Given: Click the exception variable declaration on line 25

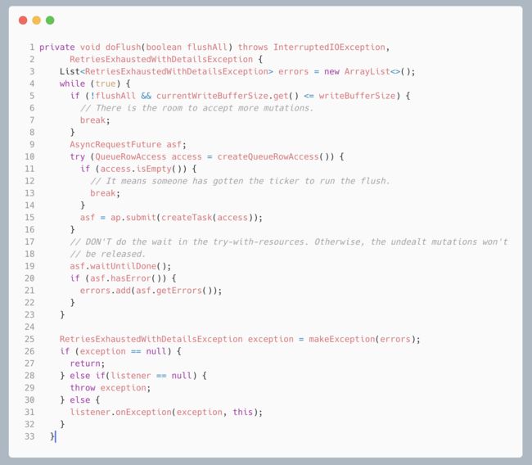Looking at the screenshot, I should click(x=270, y=339).
